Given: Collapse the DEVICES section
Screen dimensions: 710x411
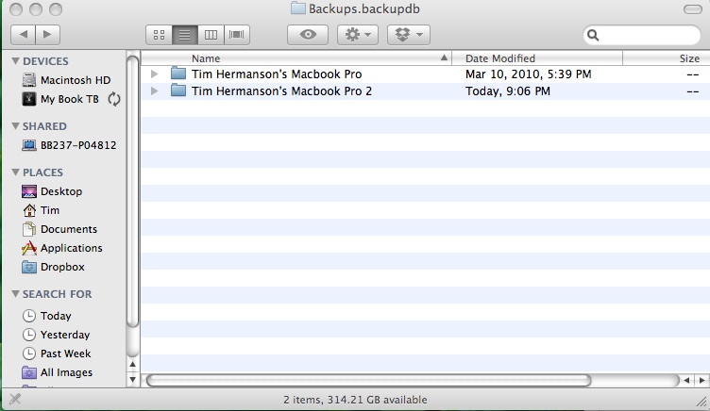Looking at the screenshot, I should pos(15,60).
